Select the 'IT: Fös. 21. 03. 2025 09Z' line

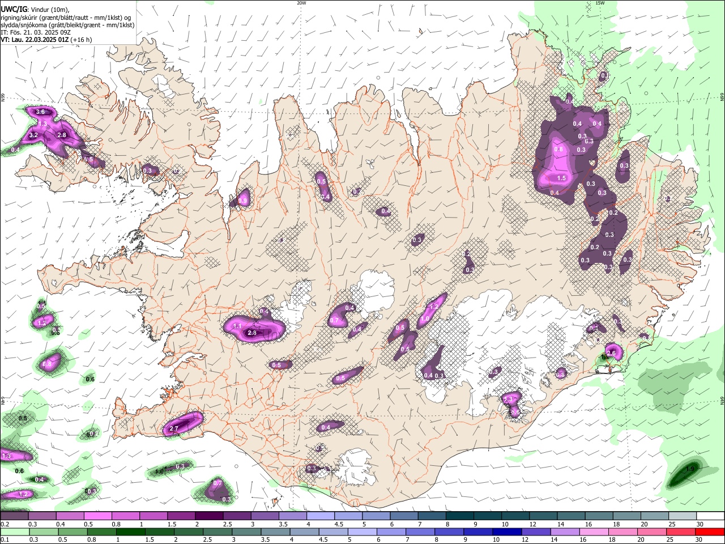click(x=35, y=32)
